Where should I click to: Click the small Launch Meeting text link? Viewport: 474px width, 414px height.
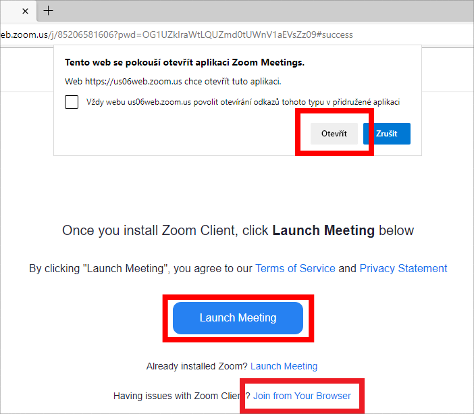pyautogui.click(x=284, y=366)
